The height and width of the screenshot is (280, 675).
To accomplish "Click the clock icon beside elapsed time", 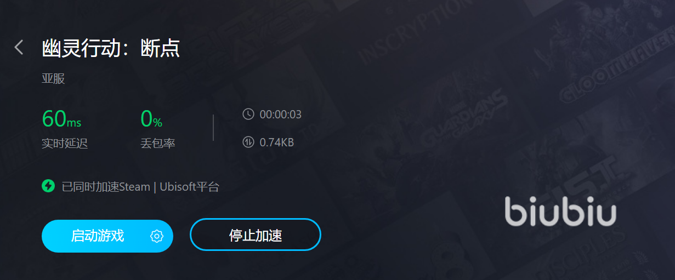I will (x=248, y=114).
